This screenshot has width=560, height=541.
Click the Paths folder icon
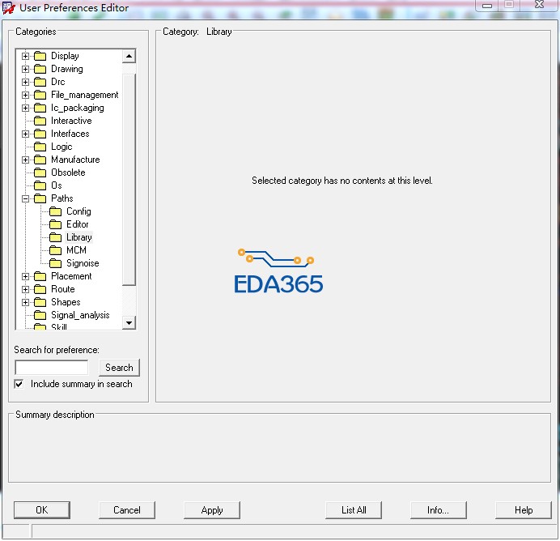click(40, 198)
